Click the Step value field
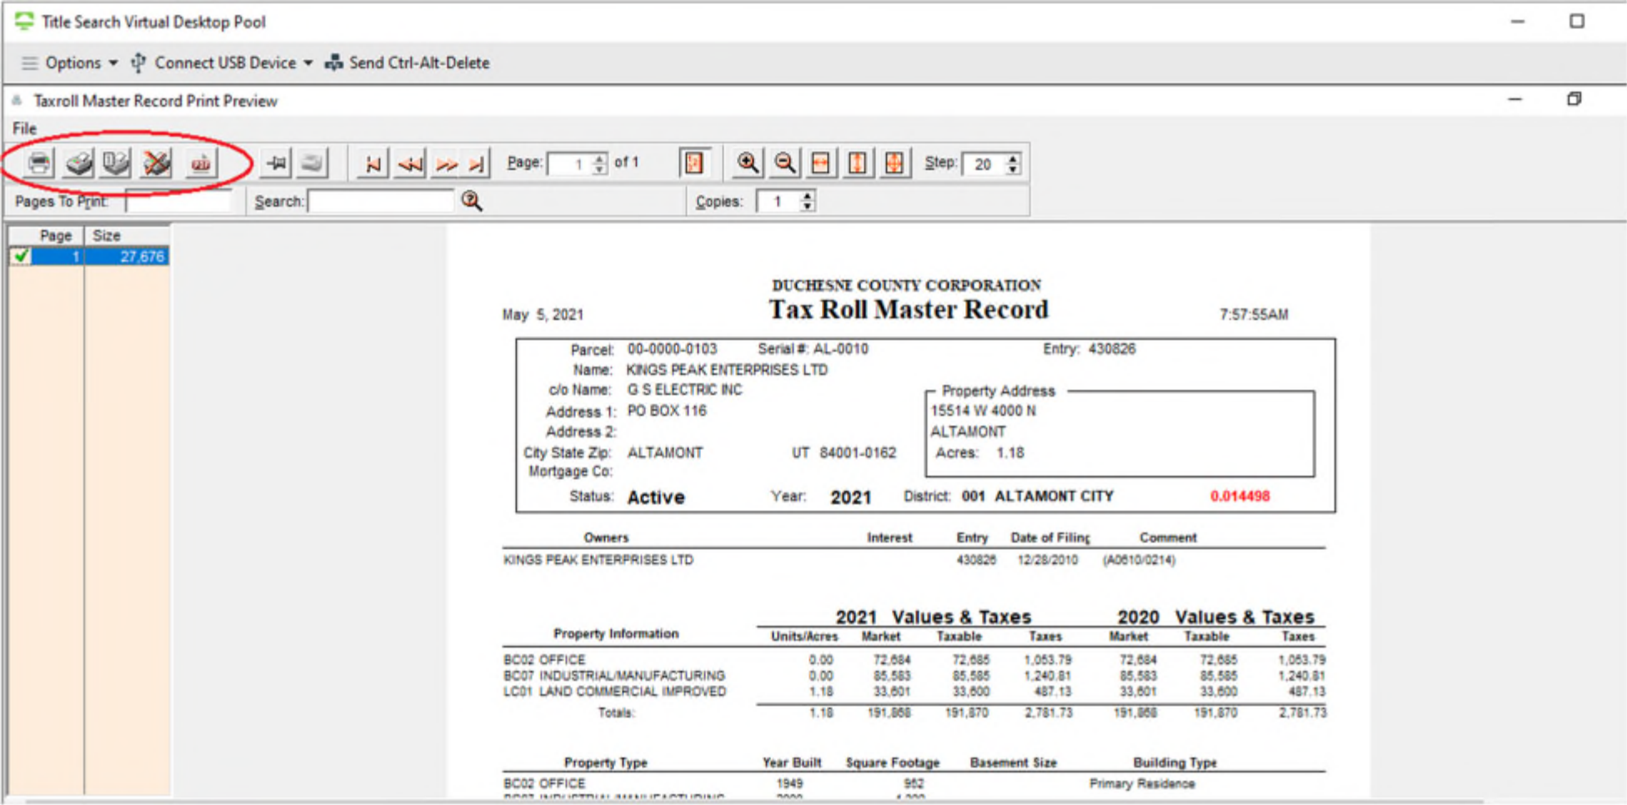 tap(983, 163)
